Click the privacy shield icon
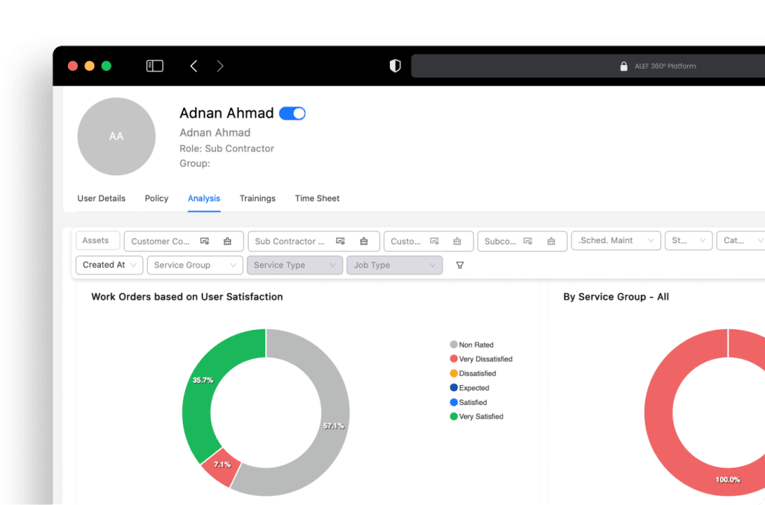This screenshot has height=505, width=765. click(395, 66)
